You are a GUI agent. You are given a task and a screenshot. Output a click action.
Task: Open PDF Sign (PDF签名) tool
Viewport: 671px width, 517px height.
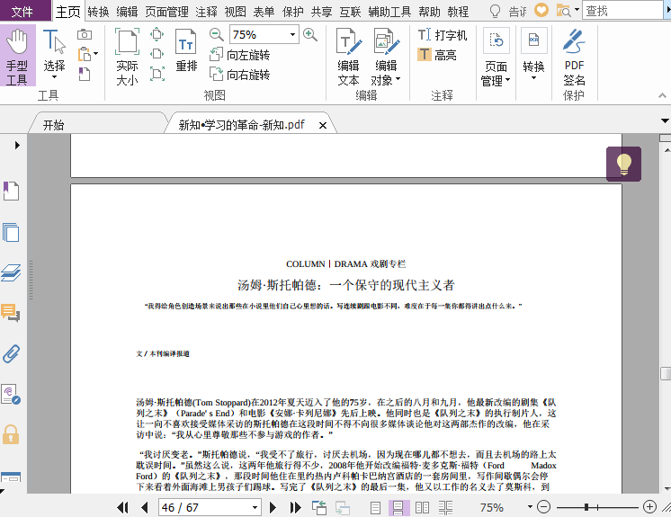tap(574, 57)
